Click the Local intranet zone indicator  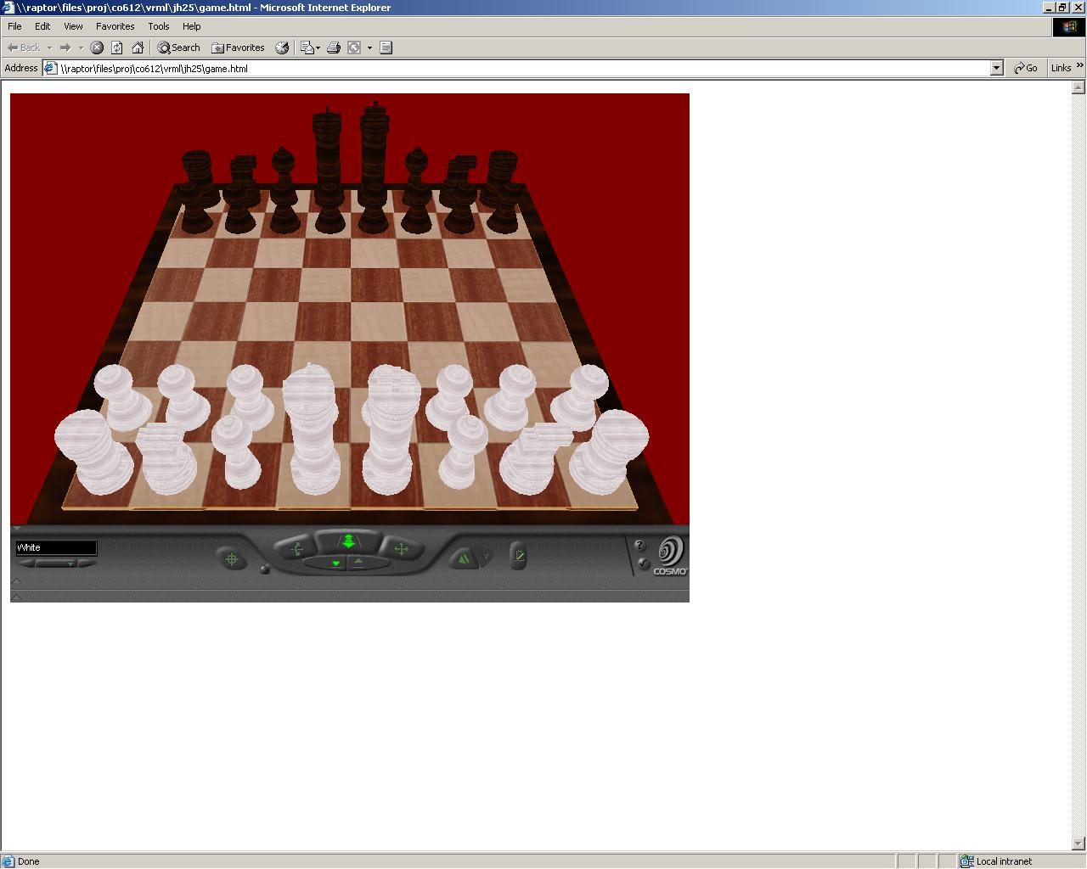coord(996,861)
